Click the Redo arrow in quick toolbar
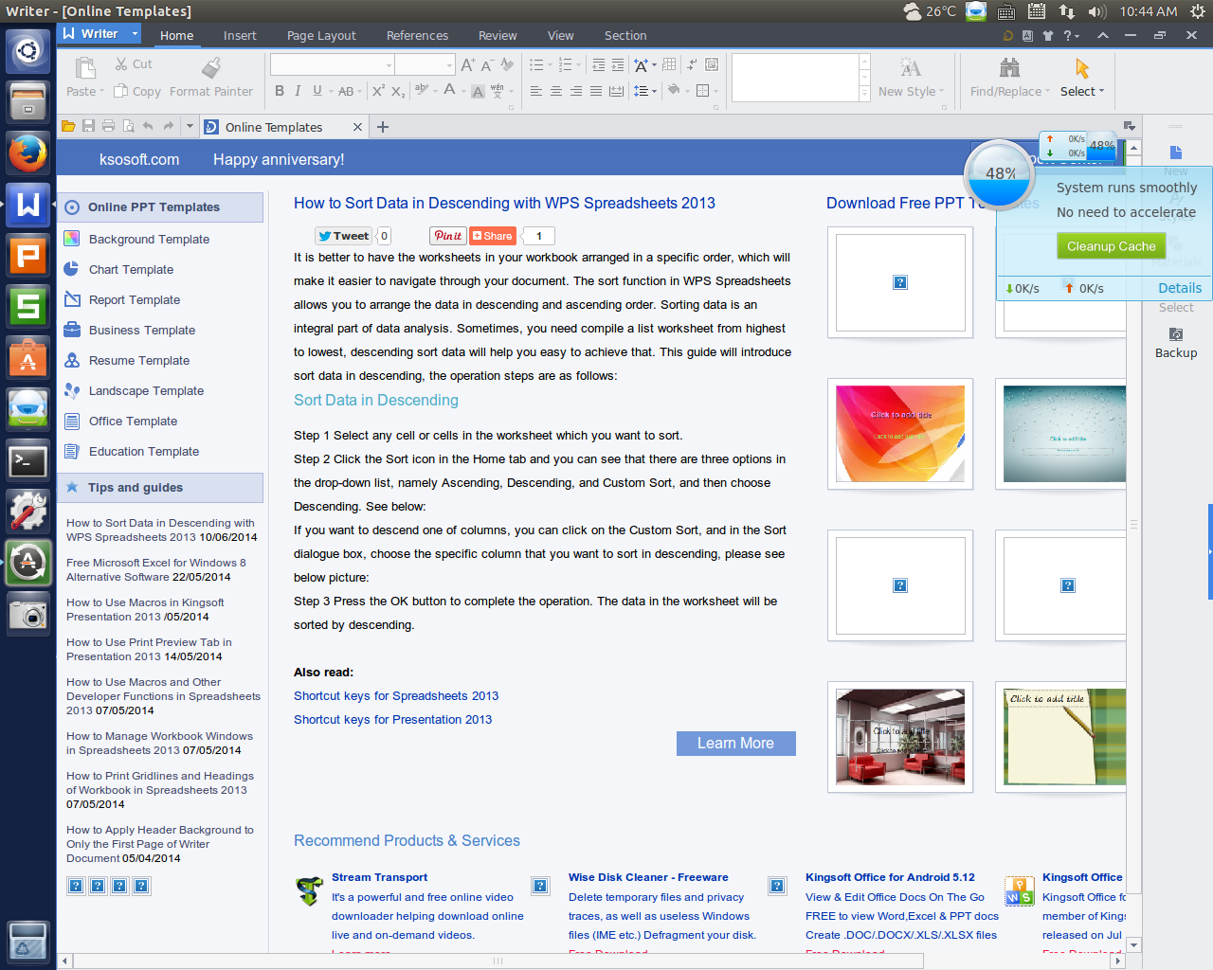The width and height of the screenshot is (1213, 970). pyautogui.click(x=169, y=126)
